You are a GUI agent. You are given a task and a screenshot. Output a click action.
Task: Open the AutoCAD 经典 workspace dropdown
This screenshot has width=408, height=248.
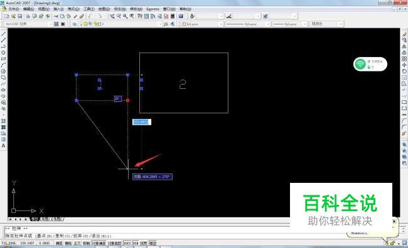[x=51, y=24]
